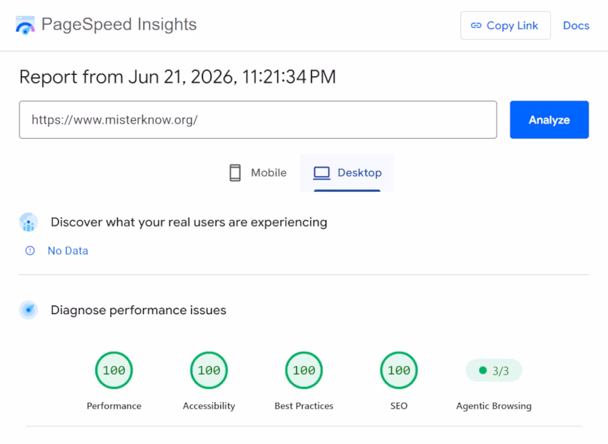Viewport: 608px width, 444px height.
Task: Click the Accessibility label
Action: coord(209,406)
